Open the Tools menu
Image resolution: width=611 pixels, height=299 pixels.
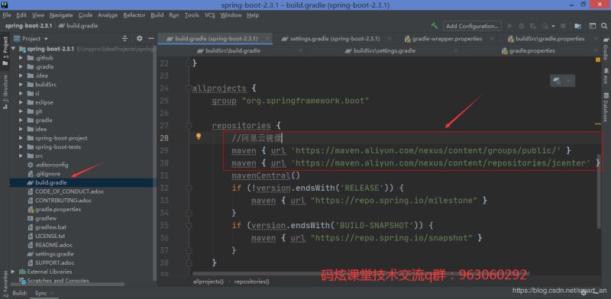tap(192, 15)
